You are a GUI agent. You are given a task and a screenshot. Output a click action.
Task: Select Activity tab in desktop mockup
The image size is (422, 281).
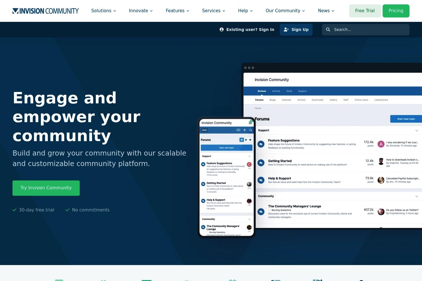pyautogui.click(x=276, y=91)
